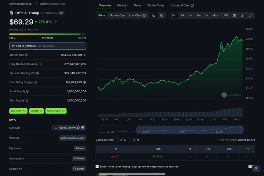Click the 24h Range progress bar
264x176 pixels.
[48, 34]
